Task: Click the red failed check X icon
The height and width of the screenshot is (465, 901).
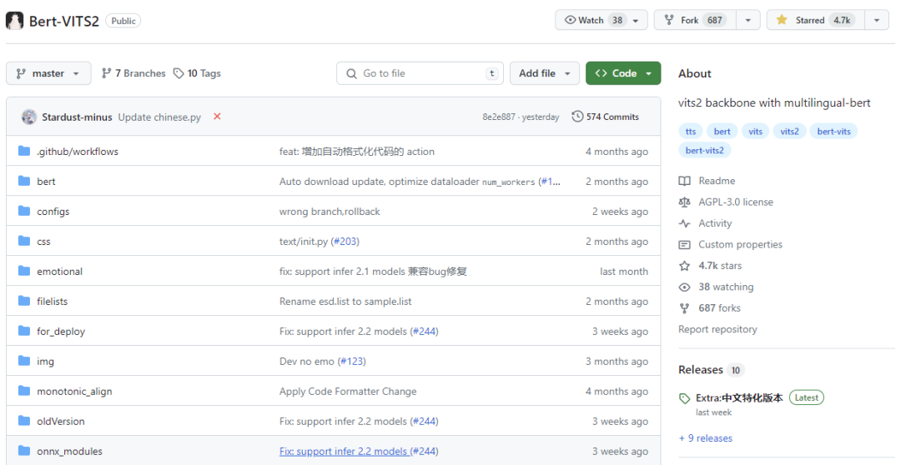Action: point(217,117)
